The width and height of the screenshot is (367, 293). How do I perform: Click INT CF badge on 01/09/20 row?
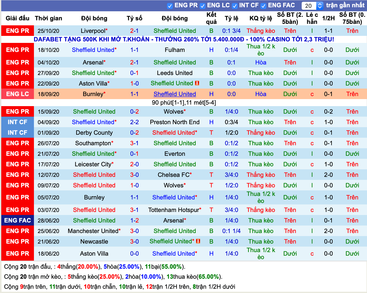click(x=18, y=133)
